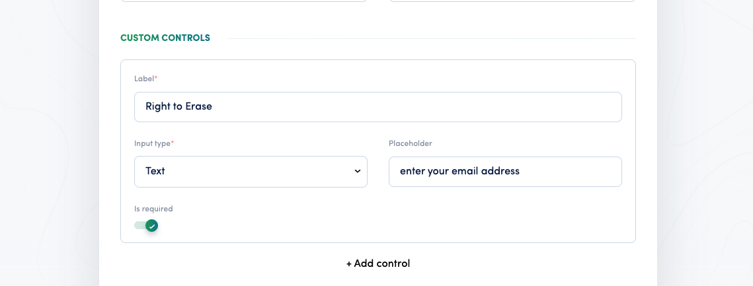Click the 'Label' field caption
Image resolution: width=753 pixels, height=286 pixels.
tap(144, 79)
